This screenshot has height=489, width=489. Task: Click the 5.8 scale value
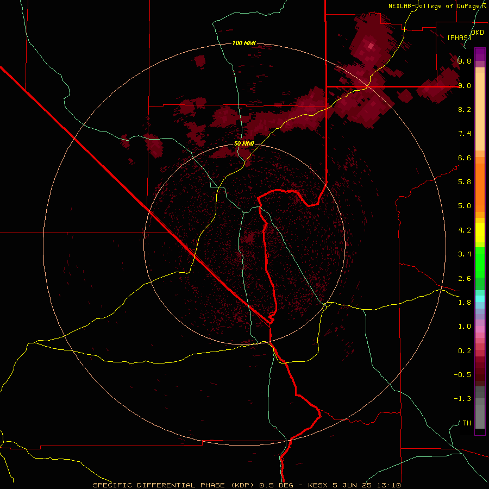coord(465,181)
